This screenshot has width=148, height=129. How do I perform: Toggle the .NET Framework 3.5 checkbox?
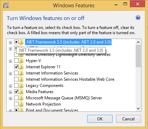tap(16, 42)
